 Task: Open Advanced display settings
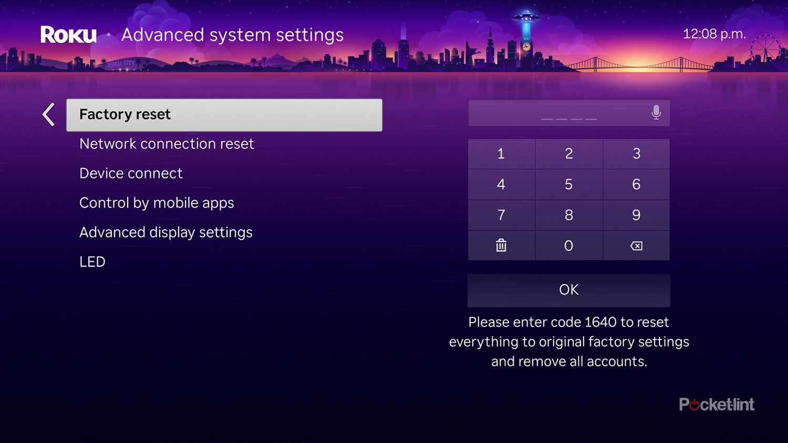pos(166,233)
